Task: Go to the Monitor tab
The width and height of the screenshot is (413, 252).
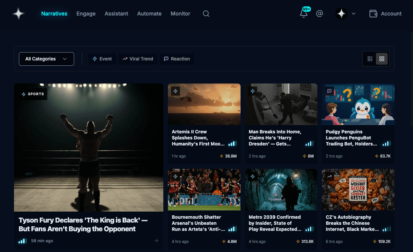Action: coord(180,14)
